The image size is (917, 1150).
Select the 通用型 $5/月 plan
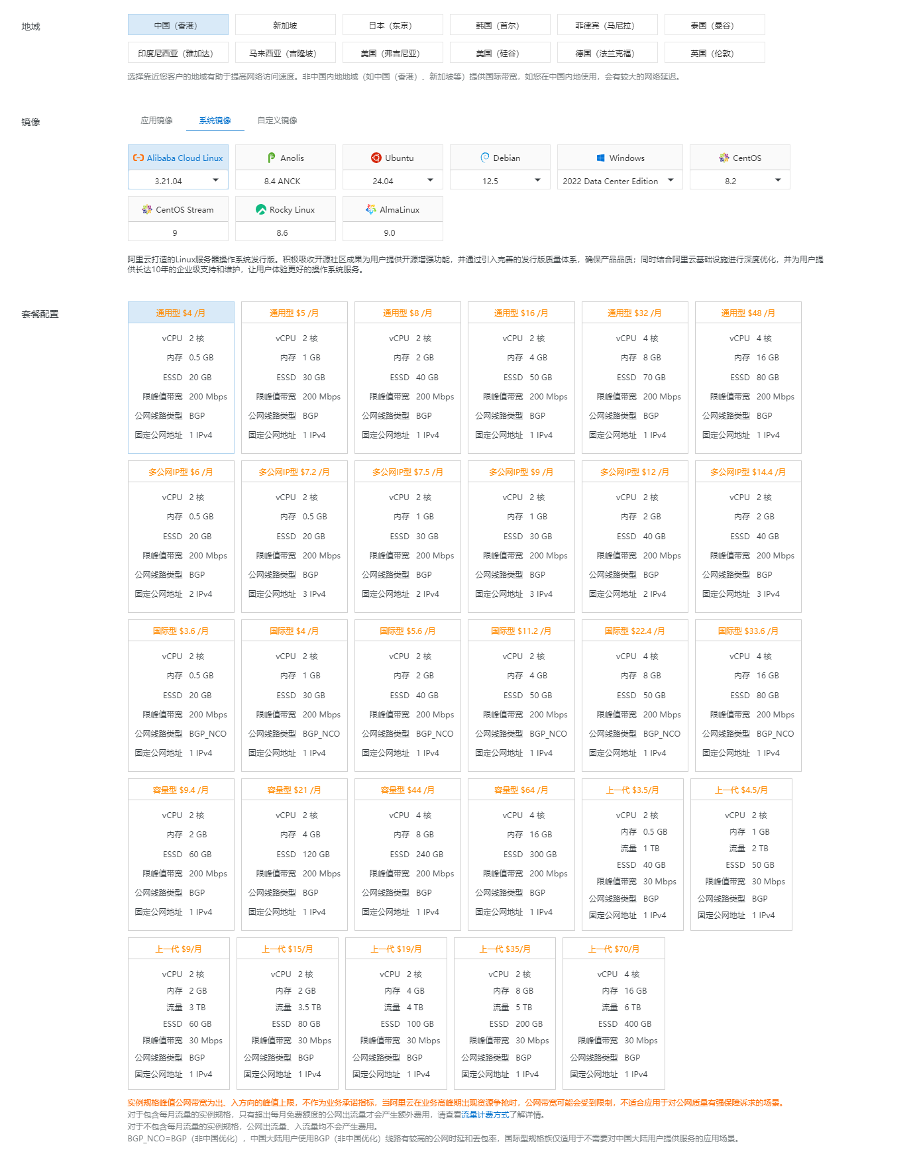pos(294,378)
